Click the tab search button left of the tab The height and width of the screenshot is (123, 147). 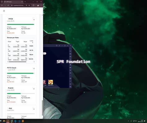tap(2, 2)
